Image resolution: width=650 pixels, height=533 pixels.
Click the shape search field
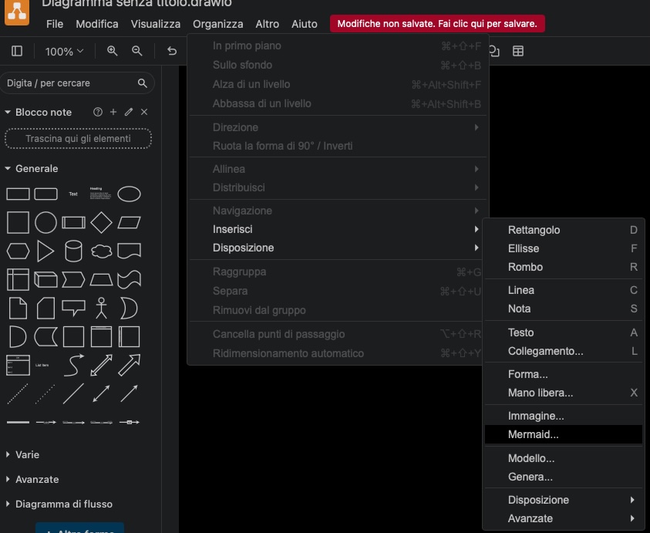point(69,83)
